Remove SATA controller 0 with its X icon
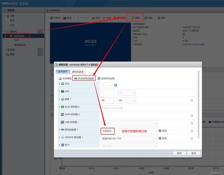Screen dimensions: 224x175 click(192, 115)
